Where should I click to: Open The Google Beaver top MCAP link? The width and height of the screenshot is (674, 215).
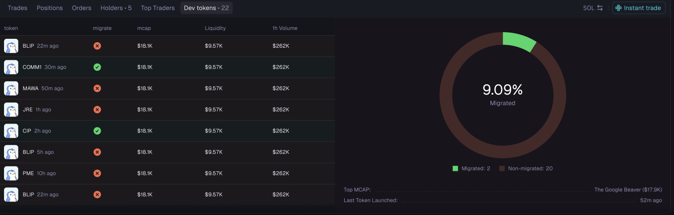(x=628, y=190)
